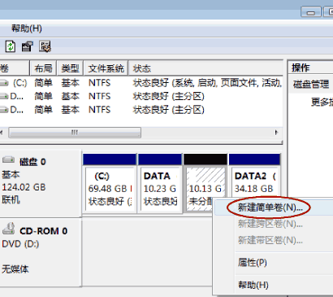333x297 pixels.
Task: Click the (C:) row drive icon
Action: (4, 82)
